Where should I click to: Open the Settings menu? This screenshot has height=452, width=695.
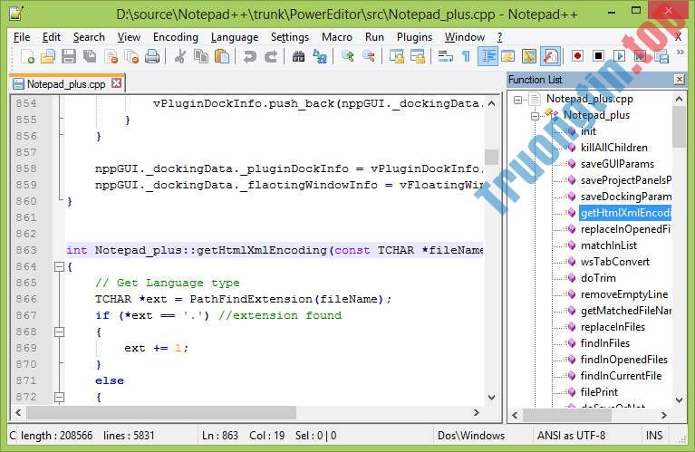pyautogui.click(x=290, y=37)
